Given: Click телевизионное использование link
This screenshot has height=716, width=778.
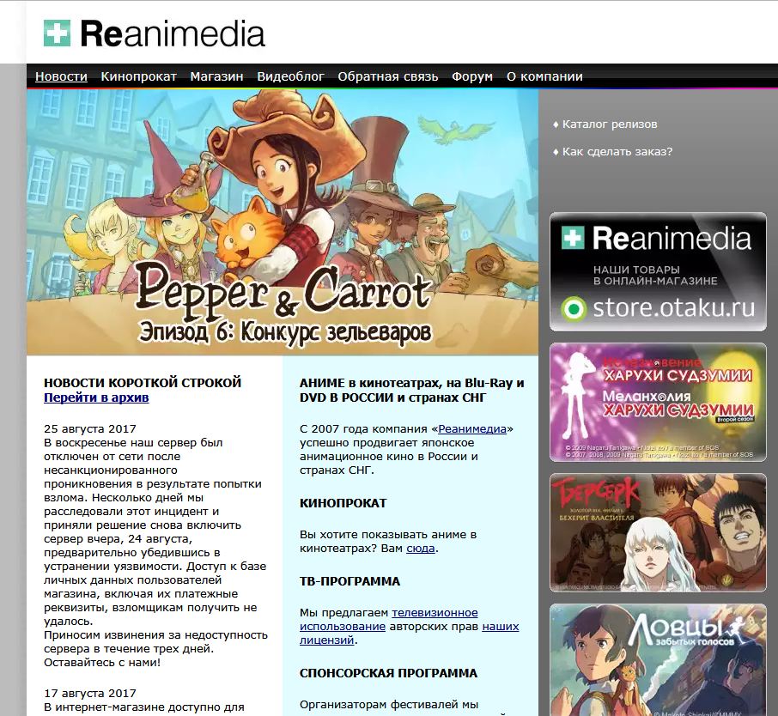Looking at the screenshot, I should [388, 620].
